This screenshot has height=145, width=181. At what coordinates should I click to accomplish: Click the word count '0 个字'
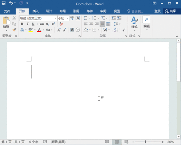(x=34, y=142)
